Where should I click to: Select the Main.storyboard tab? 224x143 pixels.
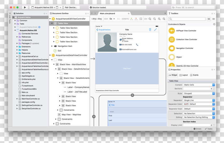click(107, 13)
